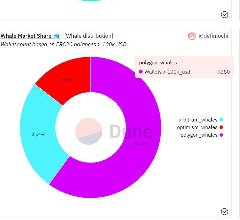The image size is (240, 220).
Task: Click the [Whale distribution] label
Action: click(88, 36)
